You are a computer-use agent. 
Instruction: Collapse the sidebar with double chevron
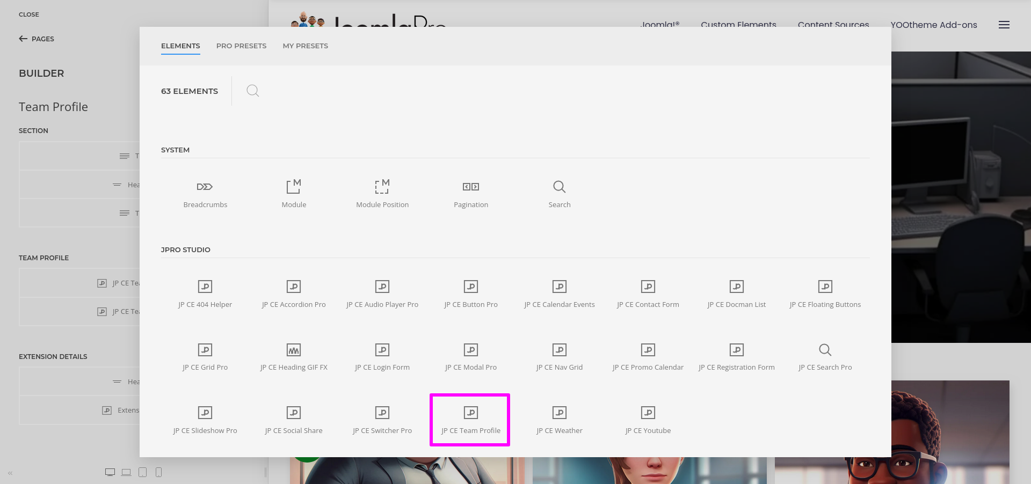10,473
